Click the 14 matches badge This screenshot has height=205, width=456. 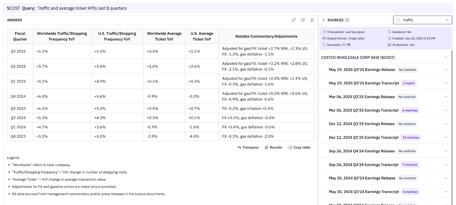[x=411, y=138]
